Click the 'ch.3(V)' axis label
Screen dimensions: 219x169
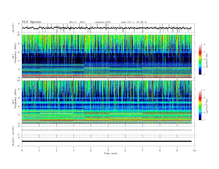(13, 131)
